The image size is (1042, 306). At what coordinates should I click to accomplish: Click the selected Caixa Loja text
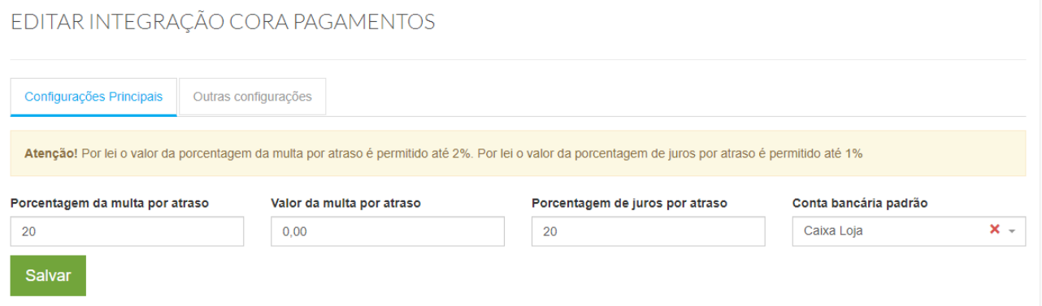[x=833, y=231]
